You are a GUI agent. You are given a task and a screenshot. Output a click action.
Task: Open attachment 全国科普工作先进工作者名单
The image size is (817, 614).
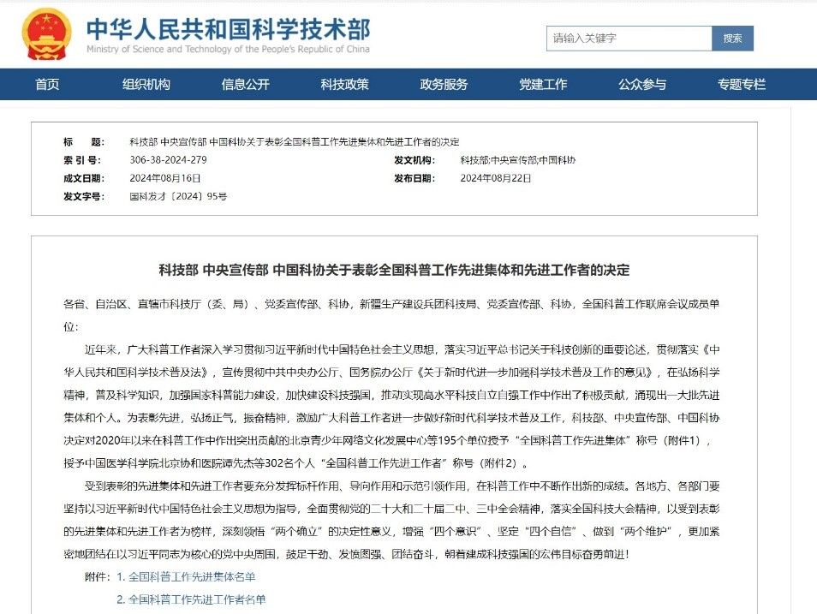point(197,599)
